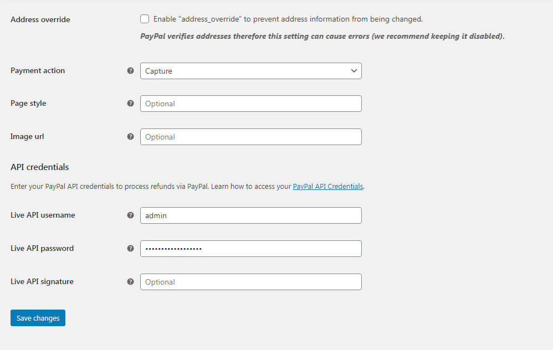Click the masked Live API password field
Viewport: 553px width, 350px height.
(250, 249)
